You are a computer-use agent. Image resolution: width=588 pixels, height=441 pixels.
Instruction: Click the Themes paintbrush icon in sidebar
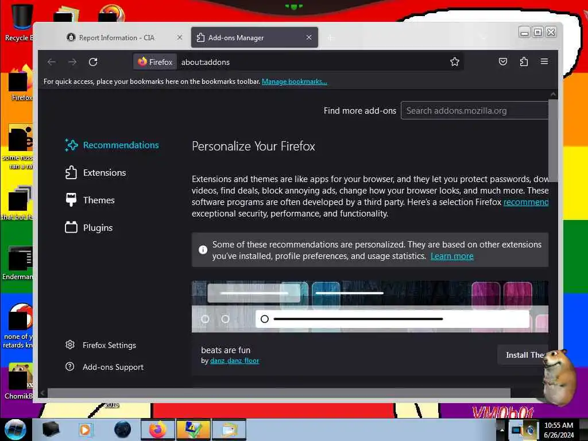tap(71, 200)
